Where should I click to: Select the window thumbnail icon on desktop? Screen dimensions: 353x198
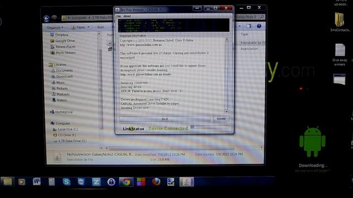(x=339, y=79)
